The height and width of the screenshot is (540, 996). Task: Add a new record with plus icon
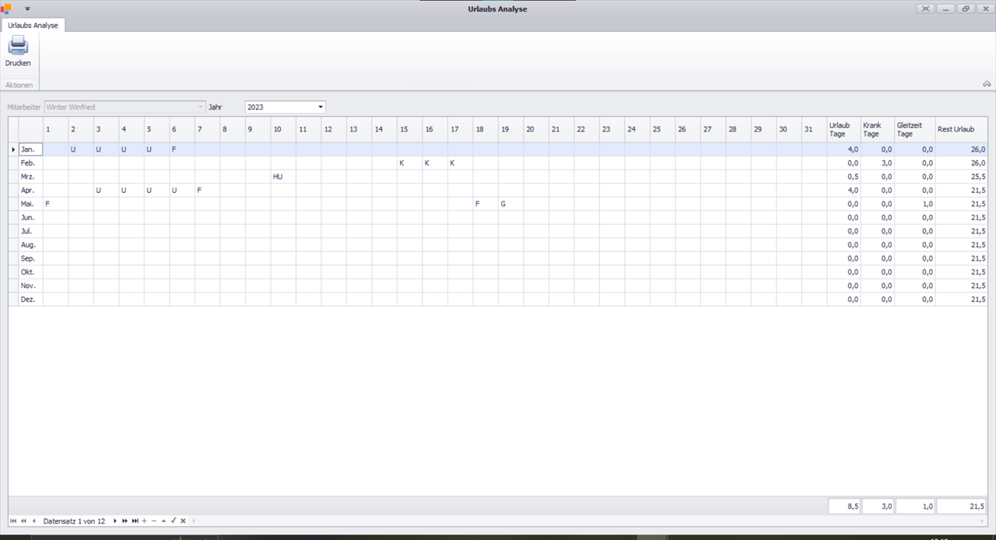(x=144, y=521)
